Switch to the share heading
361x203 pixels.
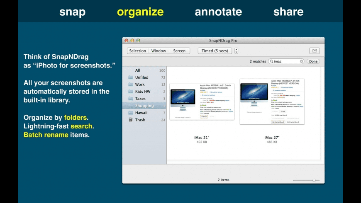(x=288, y=12)
